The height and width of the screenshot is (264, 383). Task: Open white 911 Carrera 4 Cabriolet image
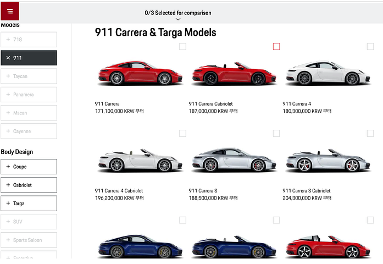click(x=140, y=160)
